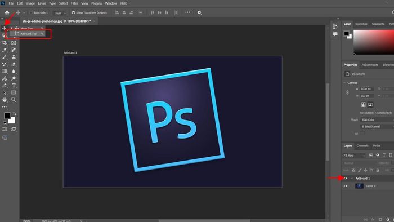Open the Auto-Select Layer dropdown
Image resolution: width=394 pixels, height=222 pixels.
click(59, 13)
